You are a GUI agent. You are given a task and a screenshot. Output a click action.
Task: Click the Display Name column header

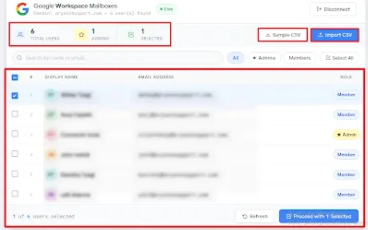click(x=61, y=77)
